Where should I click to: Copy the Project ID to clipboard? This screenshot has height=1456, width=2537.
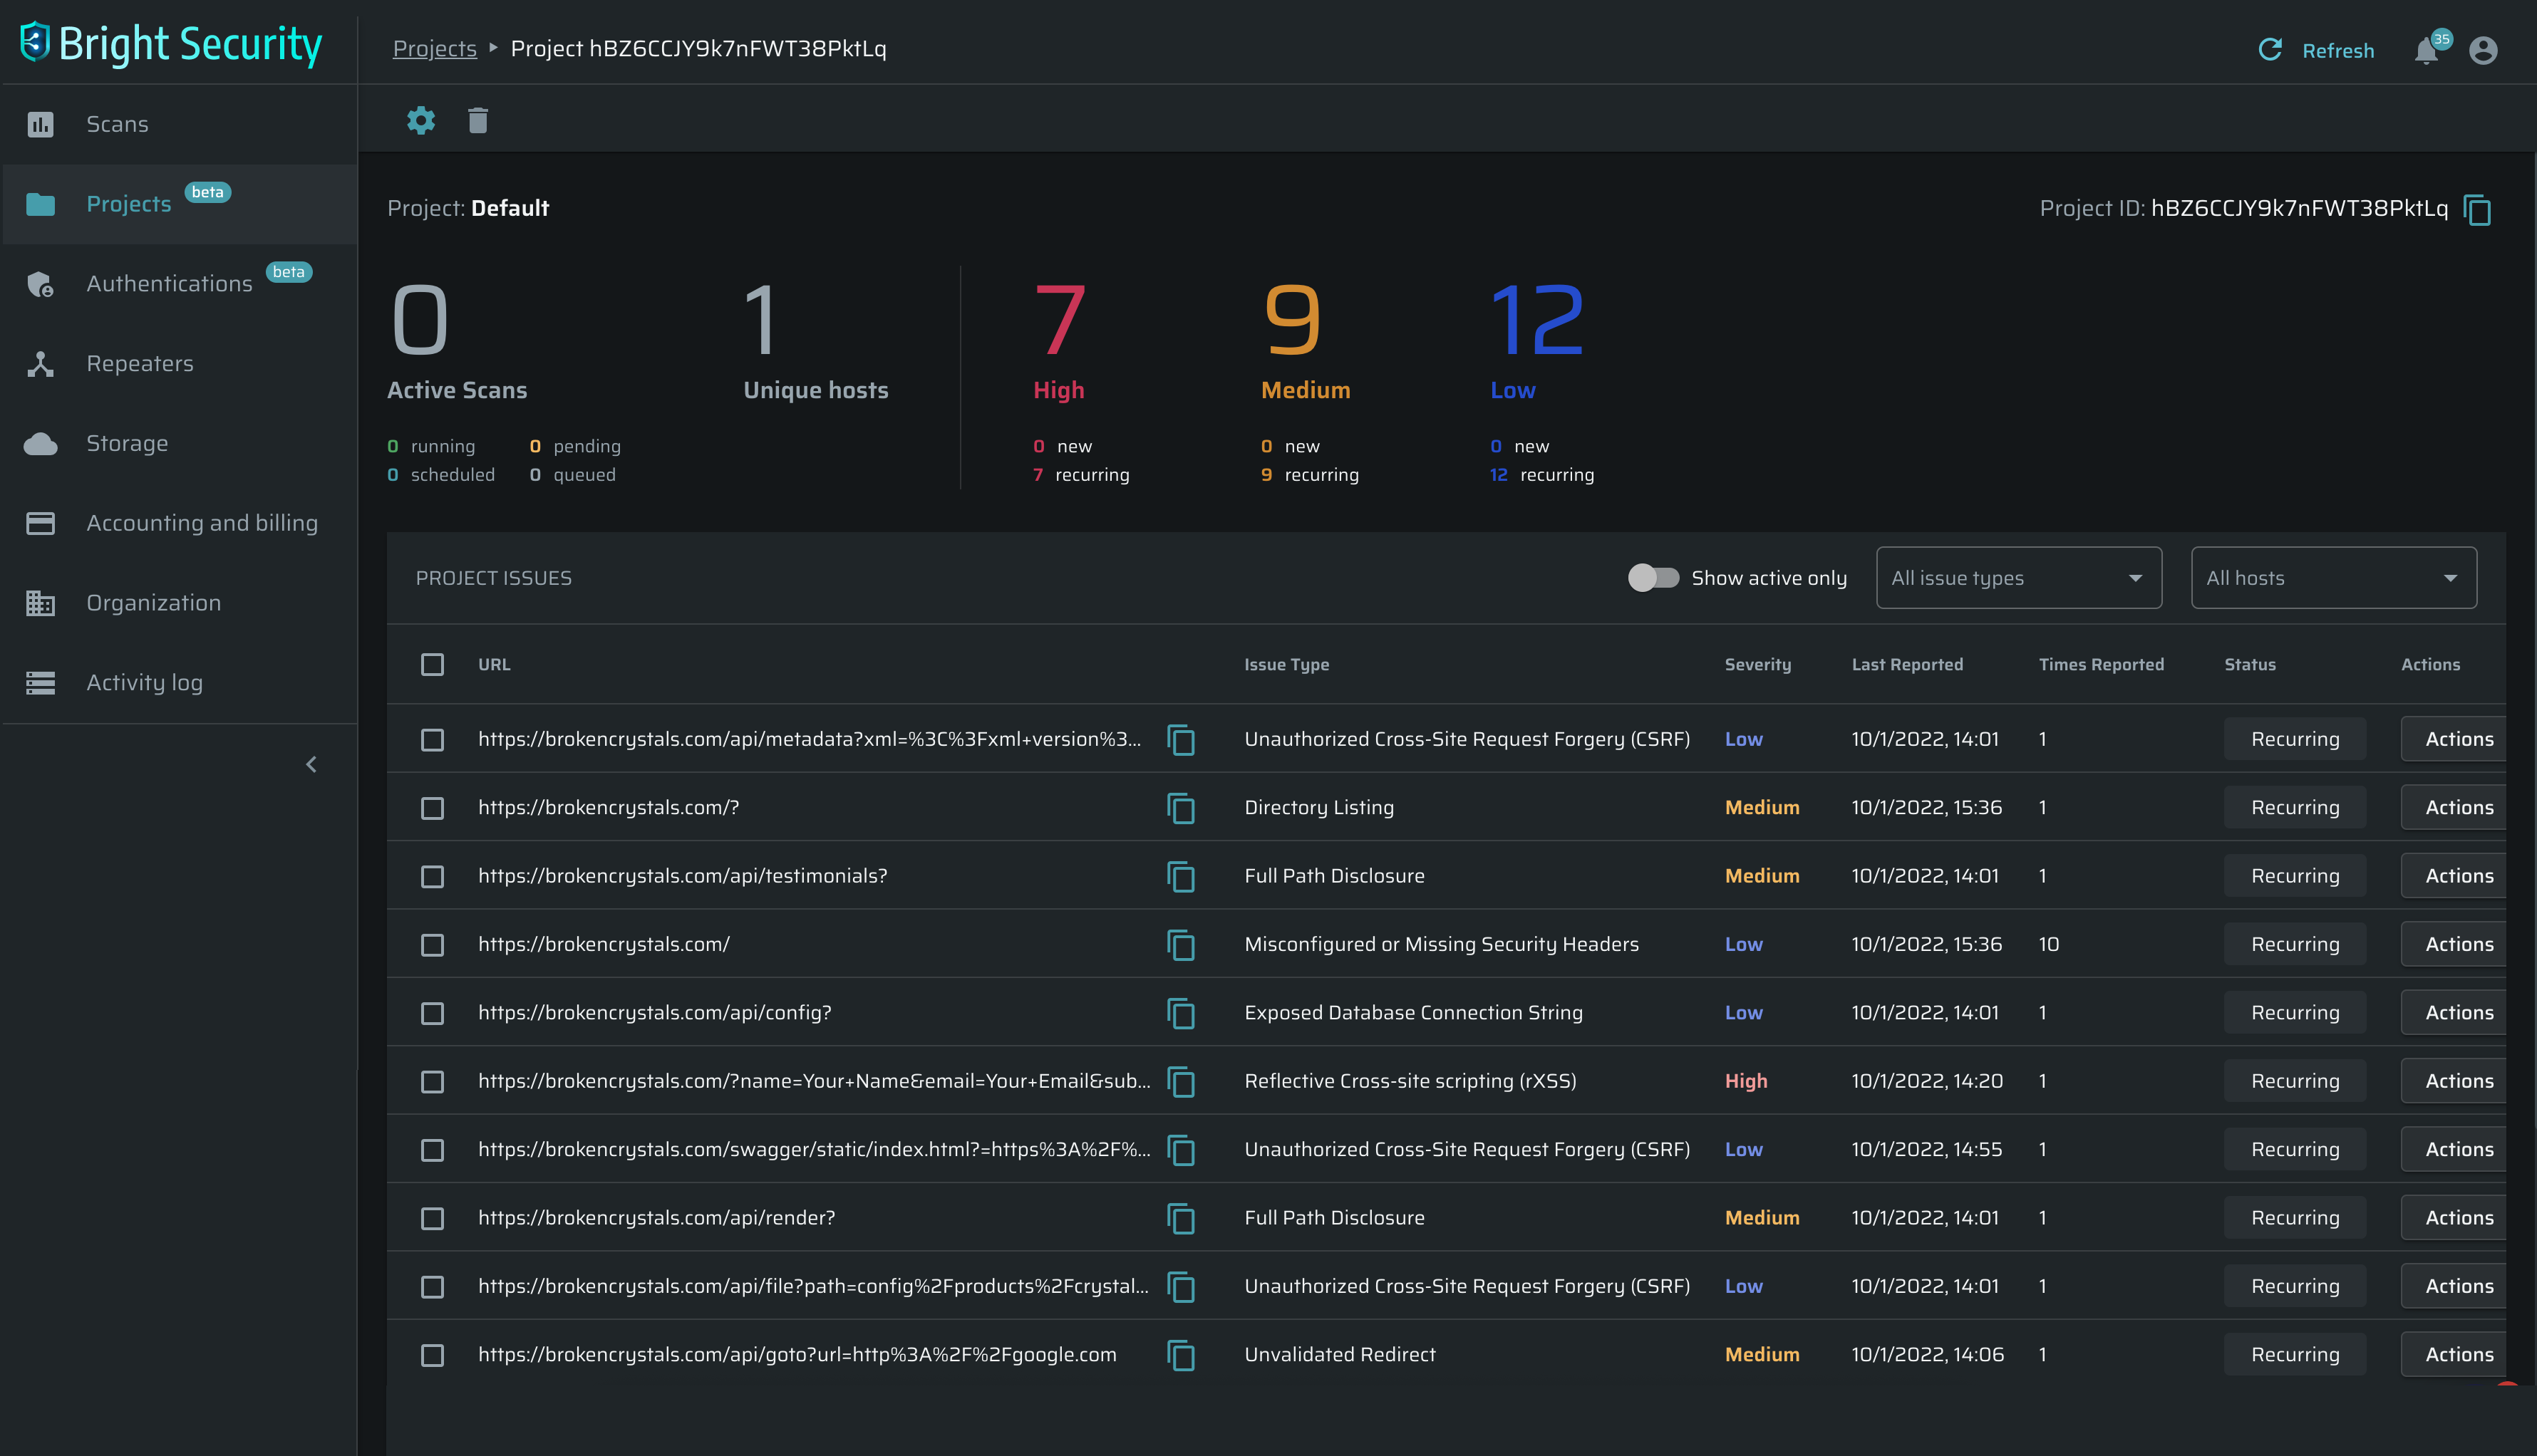tap(2477, 210)
